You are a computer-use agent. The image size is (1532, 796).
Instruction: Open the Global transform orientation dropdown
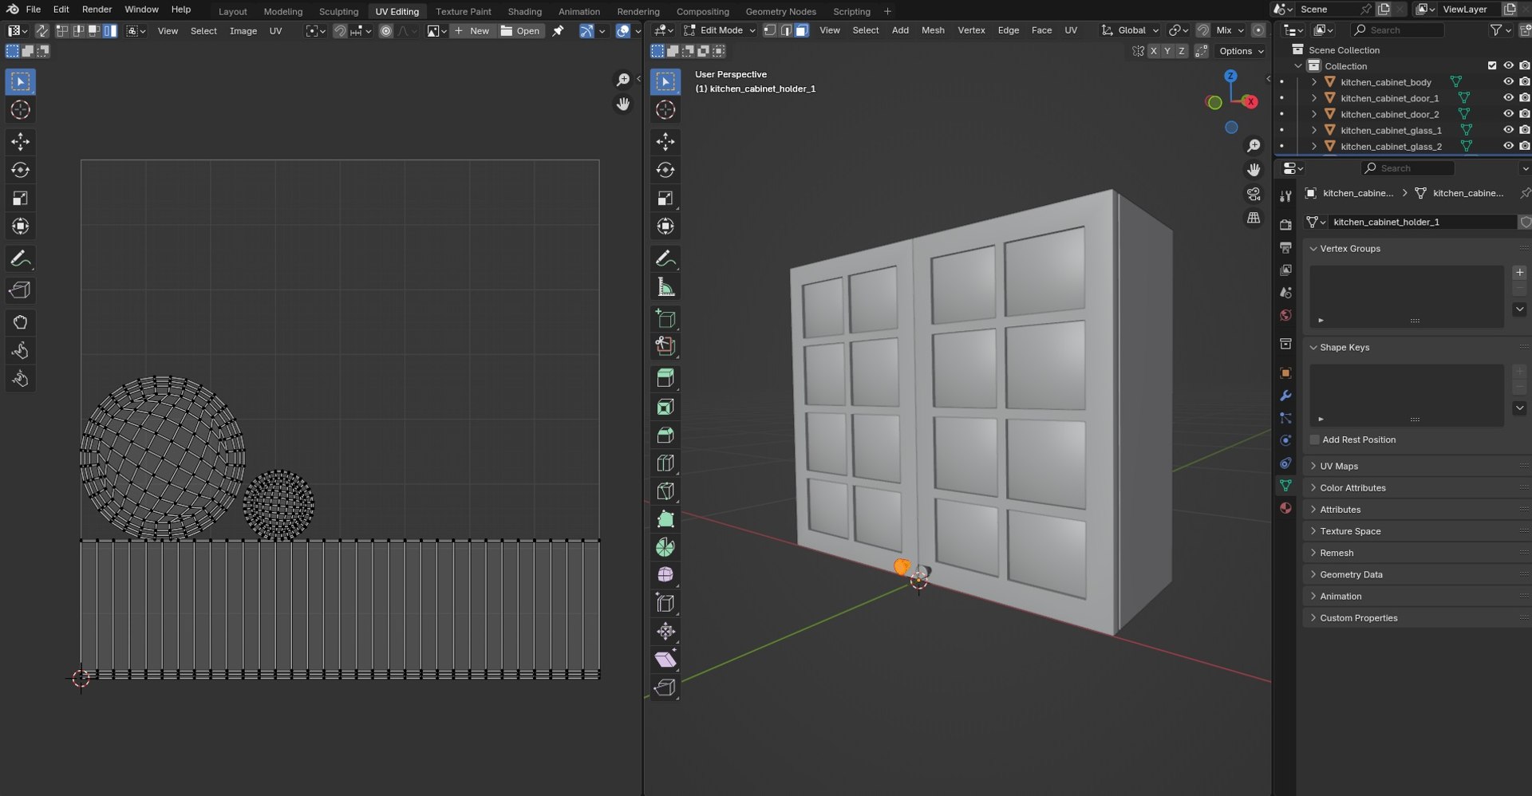tap(1130, 30)
